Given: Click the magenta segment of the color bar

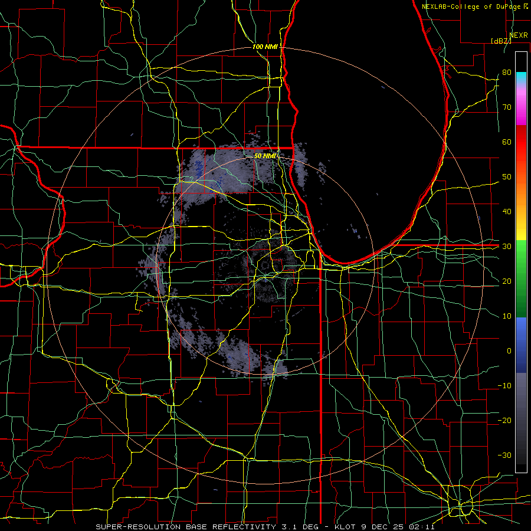Looking at the screenshot, I should tap(521, 109).
